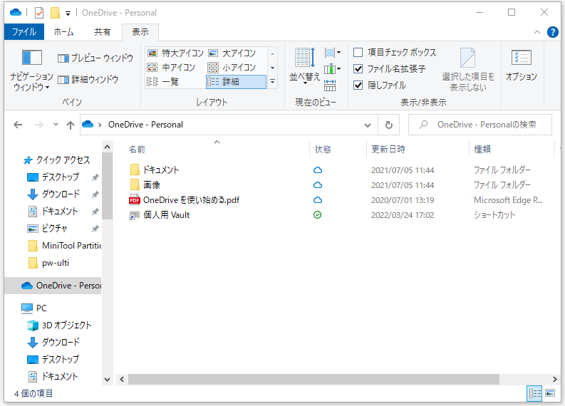Click the OneDrive - Personalの検索 search box
Viewport: 565px width, 406px height.
pyautogui.click(x=480, y=125)
